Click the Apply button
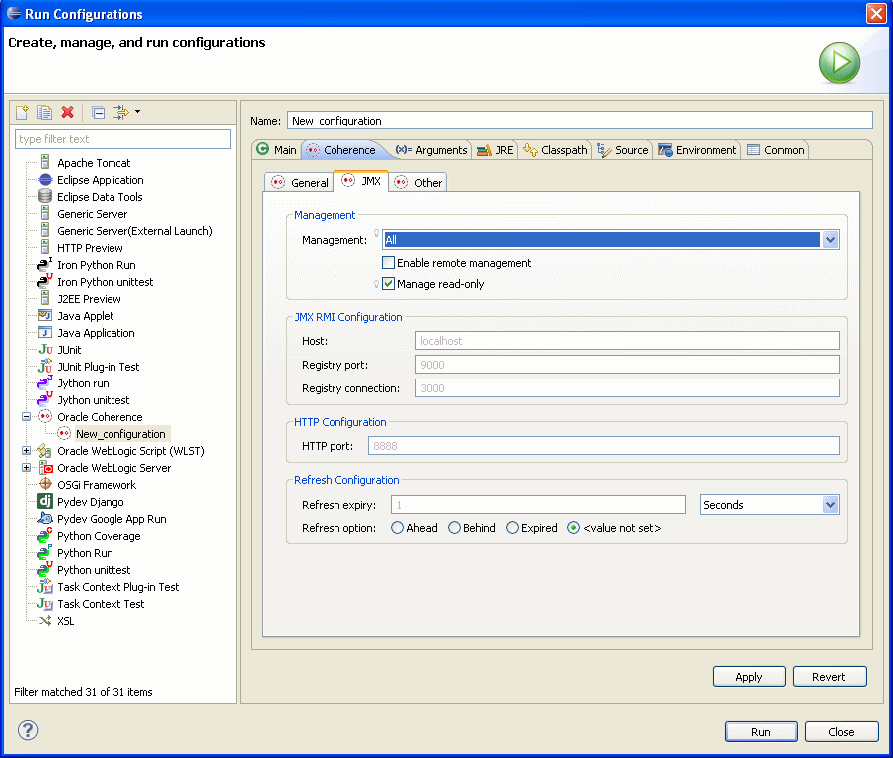 [x=749, y=677]
